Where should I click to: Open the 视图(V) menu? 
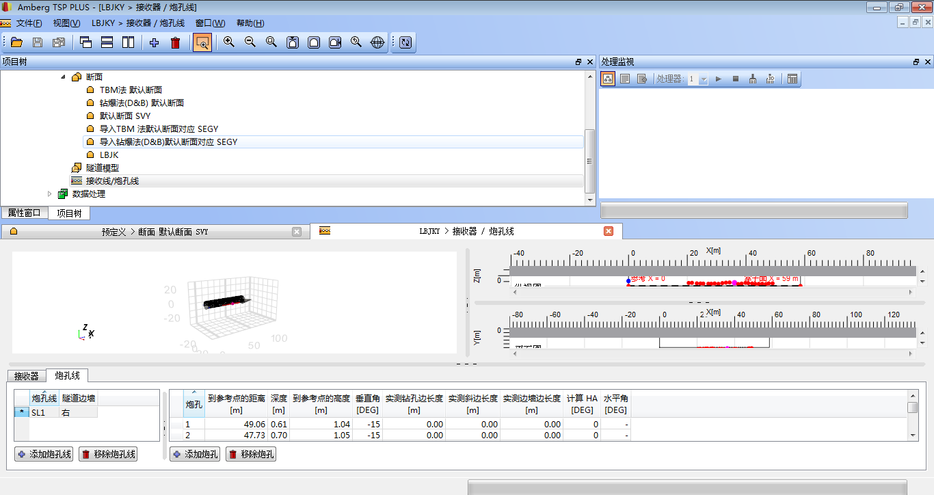point(66,23)
